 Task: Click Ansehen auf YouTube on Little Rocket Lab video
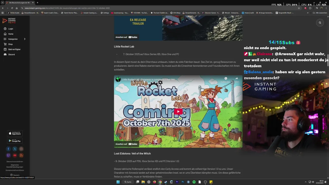point(126,144)
